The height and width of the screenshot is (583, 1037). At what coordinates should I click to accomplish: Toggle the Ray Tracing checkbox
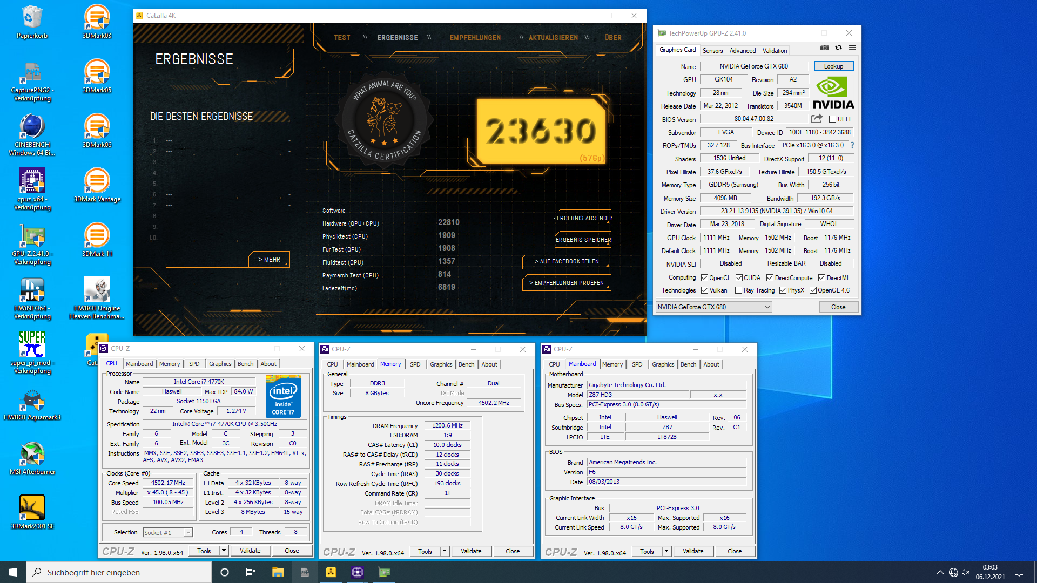click(x=739, y=290)
